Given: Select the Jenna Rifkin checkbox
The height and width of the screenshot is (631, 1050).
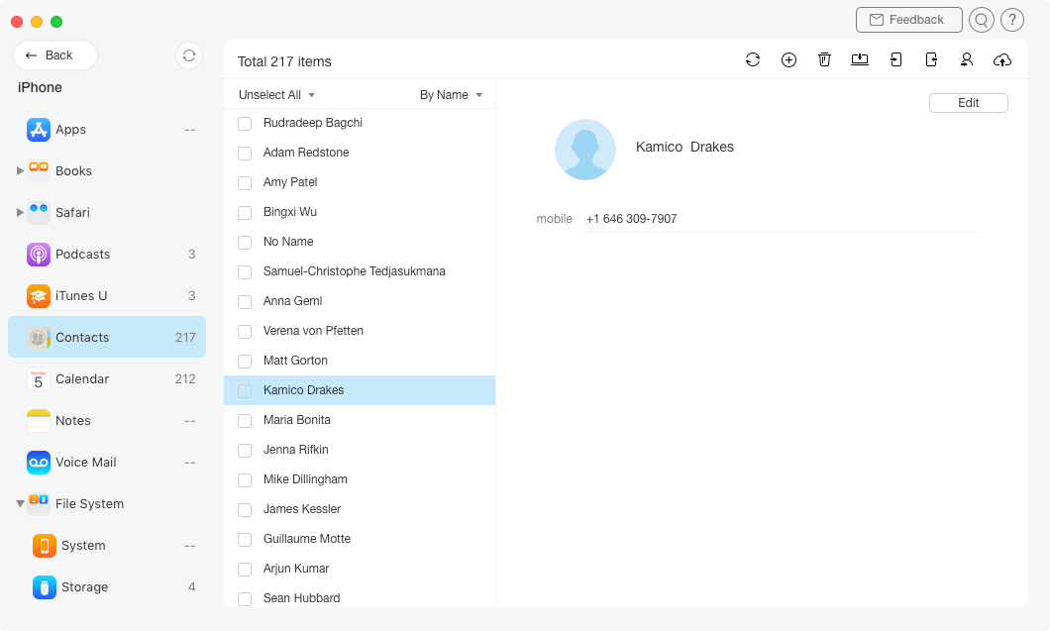Looking at the screenshot, I should 245,451.
